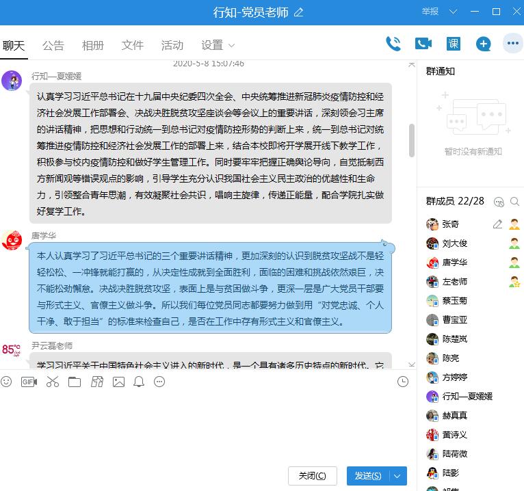Start a screenshot with the scissors icon
Image resolution: width=524 pixels, height=491 pixels.
point(53,382)
